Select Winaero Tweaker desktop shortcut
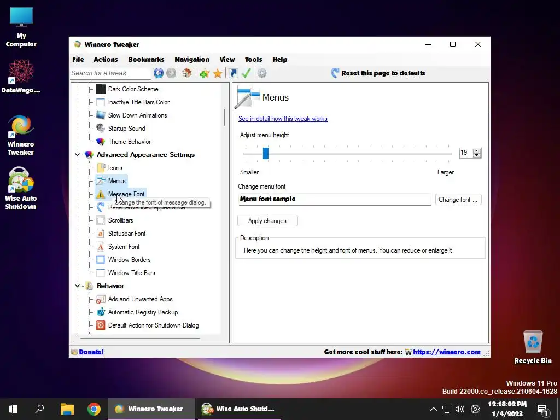 pos(21,135)
